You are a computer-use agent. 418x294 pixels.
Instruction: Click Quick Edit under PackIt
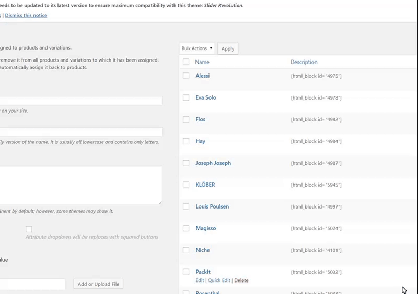click(x=219, y=280)
